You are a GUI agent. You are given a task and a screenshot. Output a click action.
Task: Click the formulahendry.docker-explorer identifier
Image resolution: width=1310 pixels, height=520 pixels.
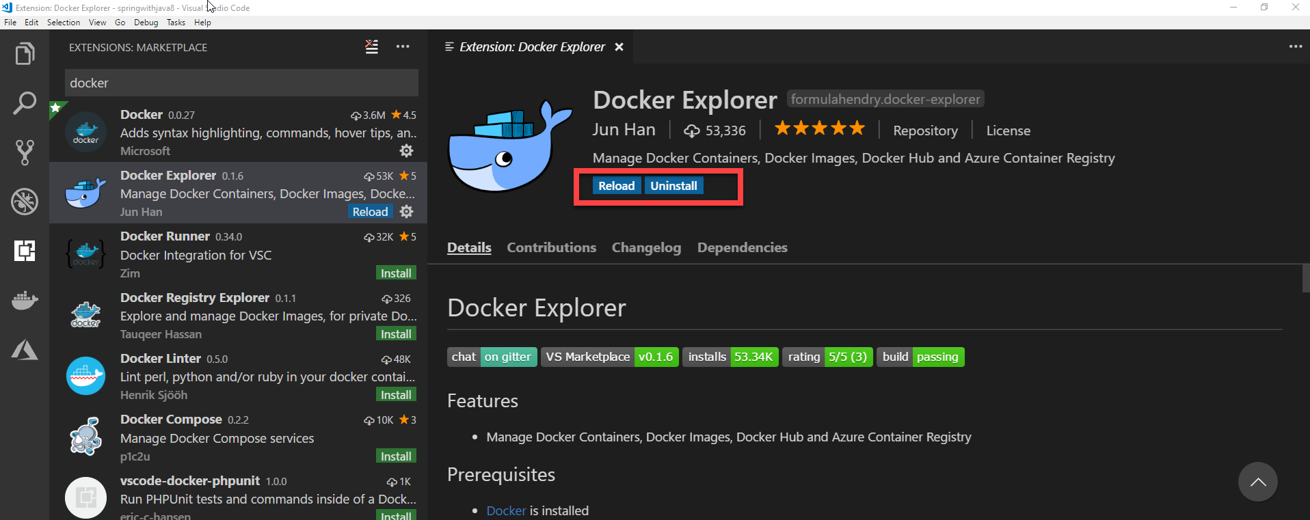(885, 99)
